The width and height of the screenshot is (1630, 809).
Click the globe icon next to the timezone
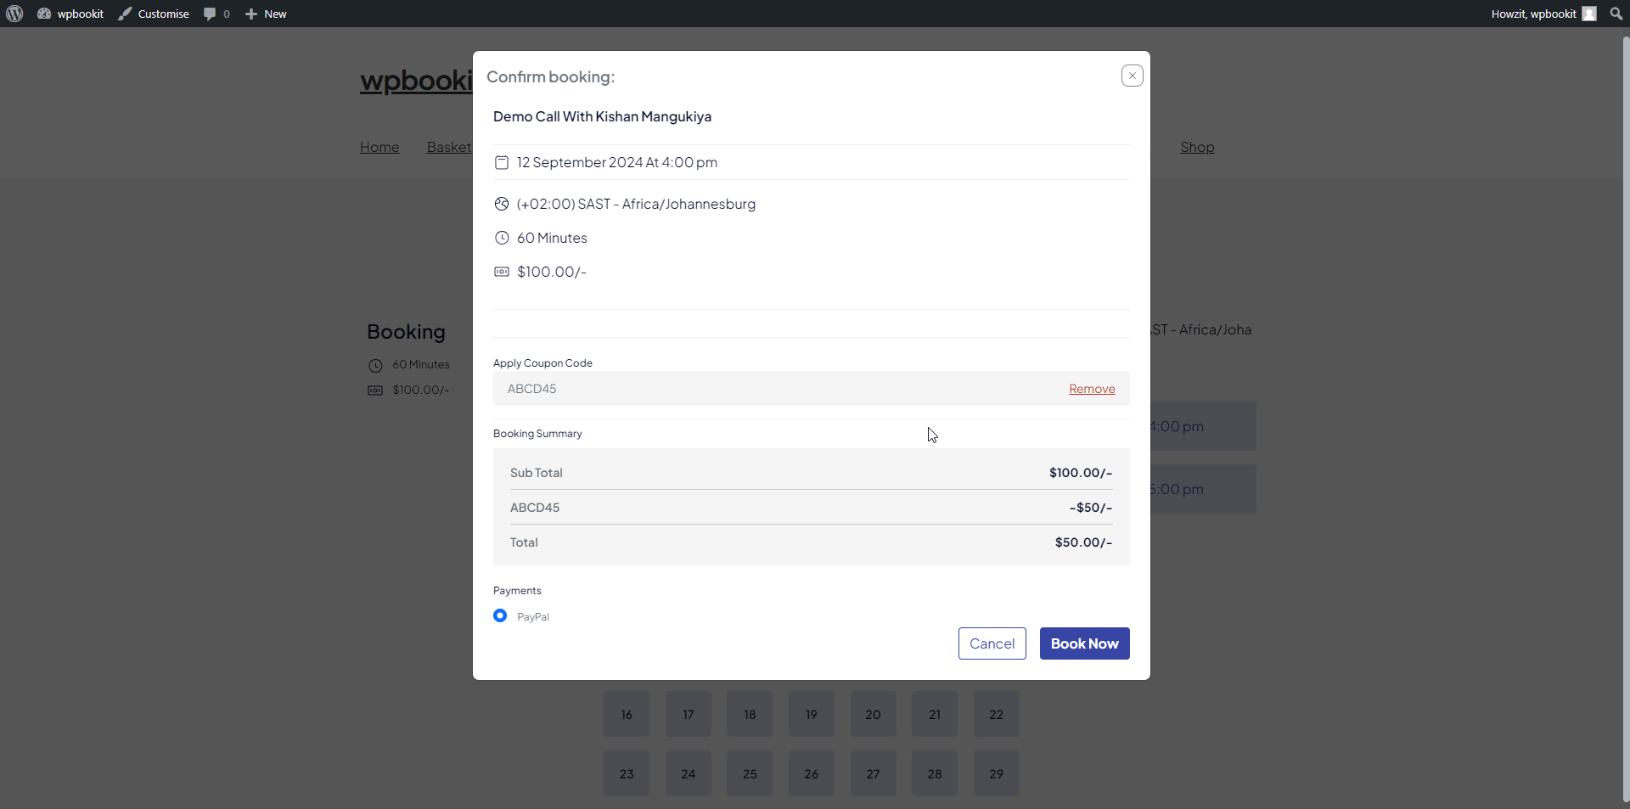501,204
